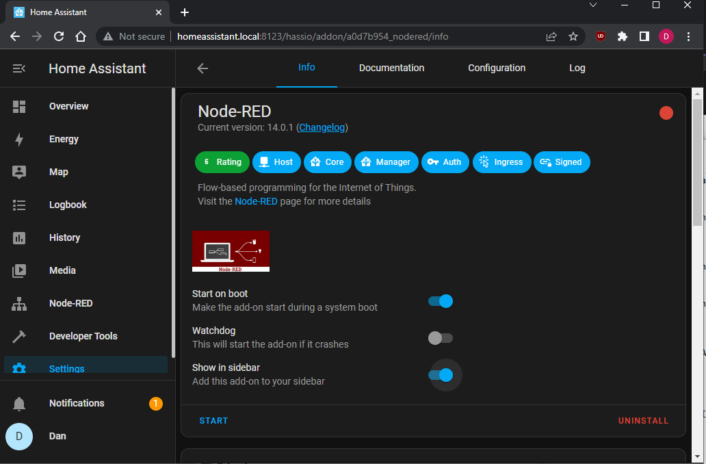Turn off Show in sidebar toggle
The width and height of the screenshot is (706, 464).
[x=441, y=375]
